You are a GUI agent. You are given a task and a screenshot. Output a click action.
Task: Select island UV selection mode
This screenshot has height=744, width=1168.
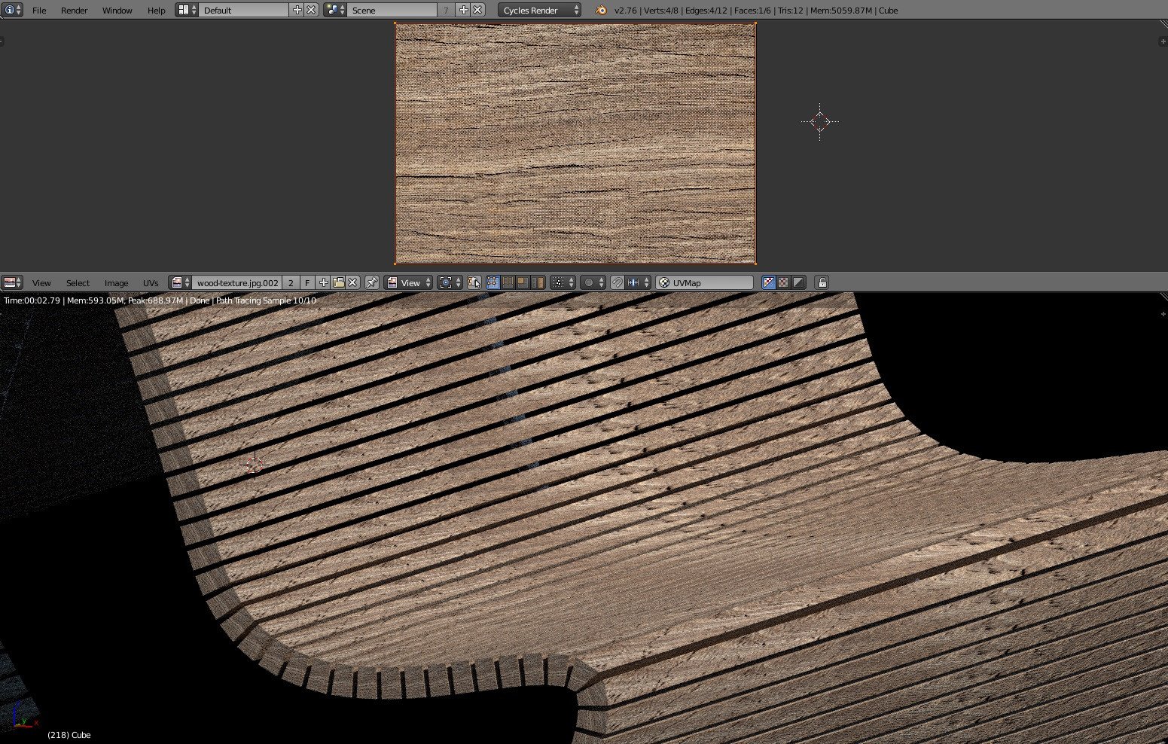[x=538, y=282]
